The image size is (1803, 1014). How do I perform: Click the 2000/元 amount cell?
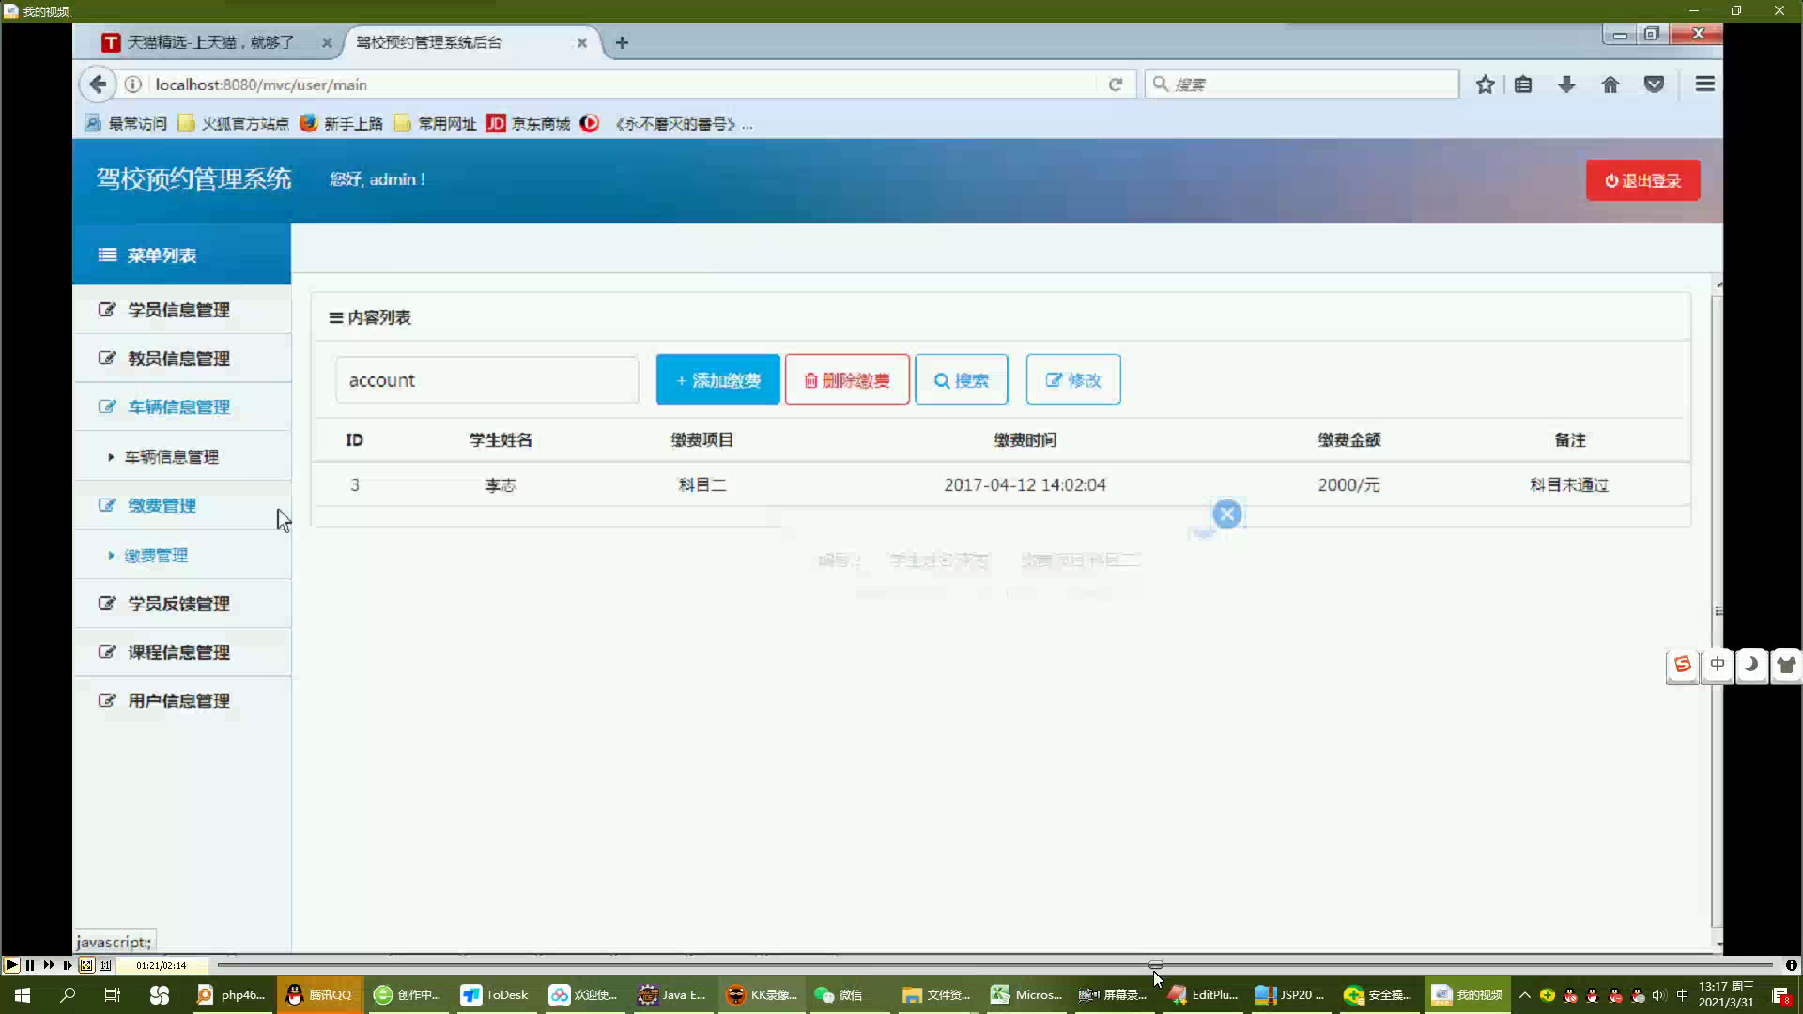tap(1348, 485)
